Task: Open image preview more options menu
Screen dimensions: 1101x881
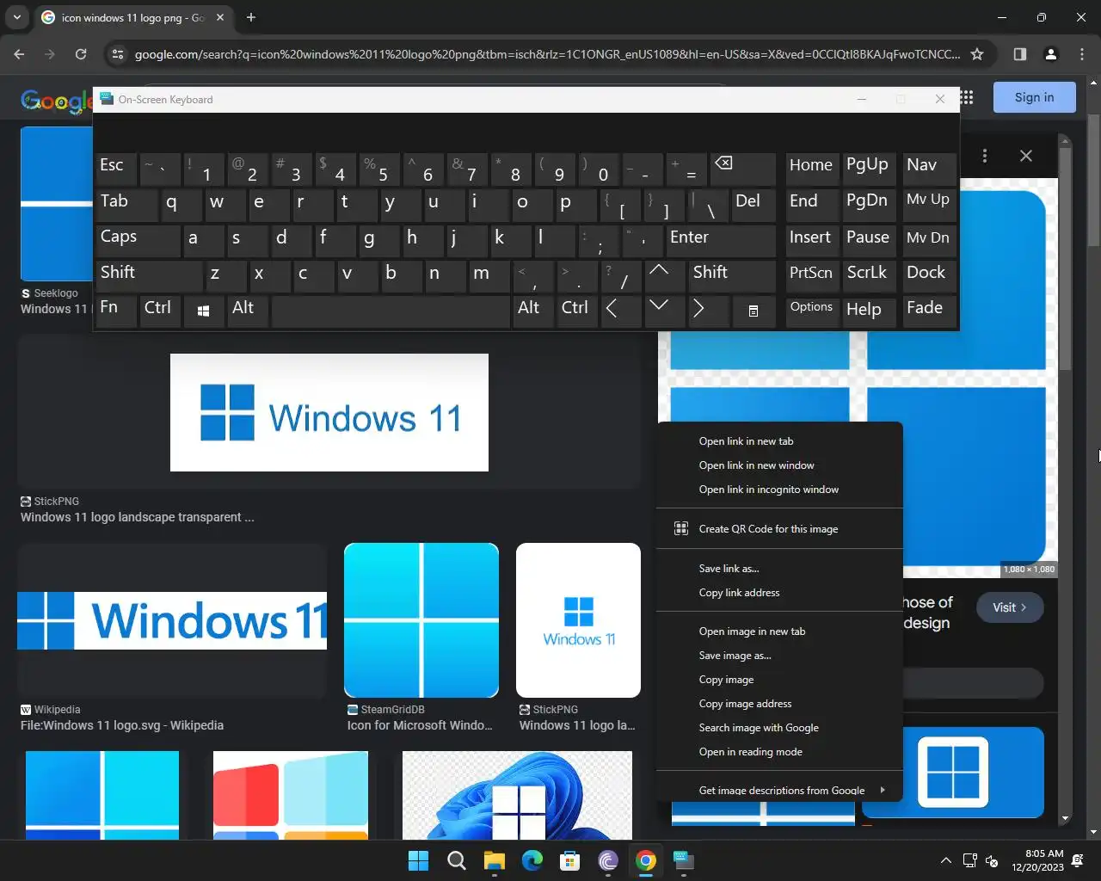Action: tap(985, 156)
